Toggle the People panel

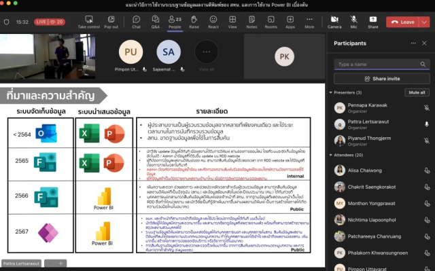(175, 22)
